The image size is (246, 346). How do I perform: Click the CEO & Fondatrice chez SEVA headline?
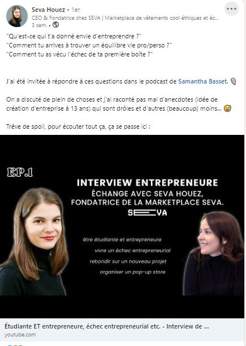click(x=126, y=18)
